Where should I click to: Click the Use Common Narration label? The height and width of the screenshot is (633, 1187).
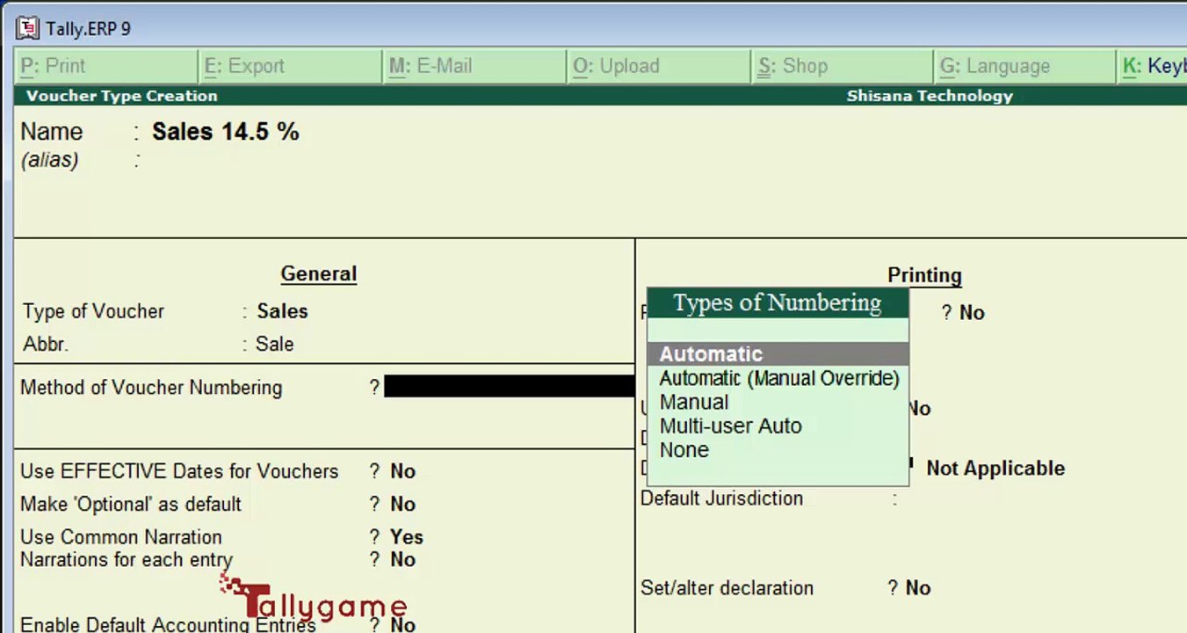[x=121, y=537]
